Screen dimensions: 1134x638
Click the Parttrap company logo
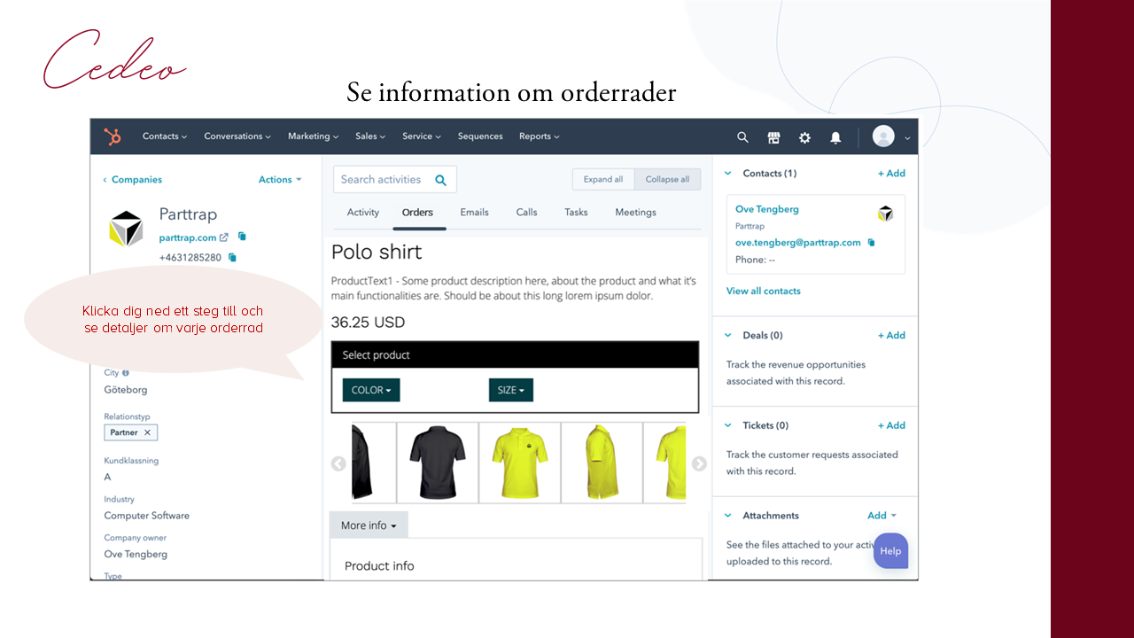coord(126,229)
